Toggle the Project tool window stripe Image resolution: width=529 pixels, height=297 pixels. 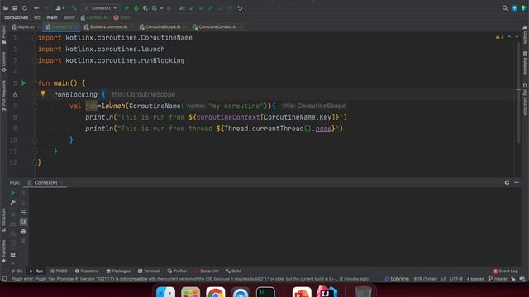[x=3, y=35]
